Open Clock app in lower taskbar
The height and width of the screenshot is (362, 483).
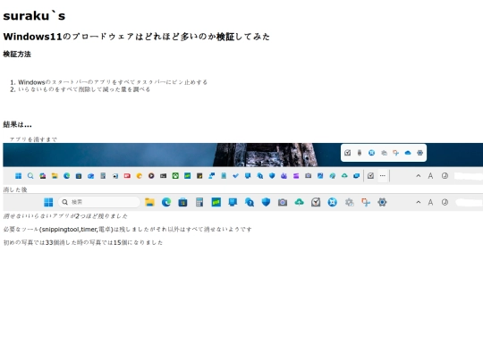coord(316,202)
